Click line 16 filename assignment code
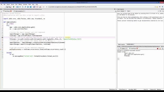The width and height of the screenshot is (164, 92). [x=45, y=39]
